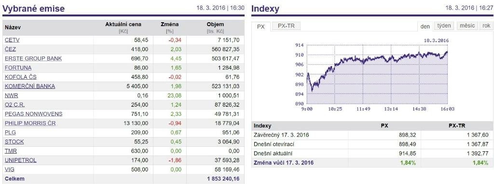Open the PLG stock link

point(11,132)
